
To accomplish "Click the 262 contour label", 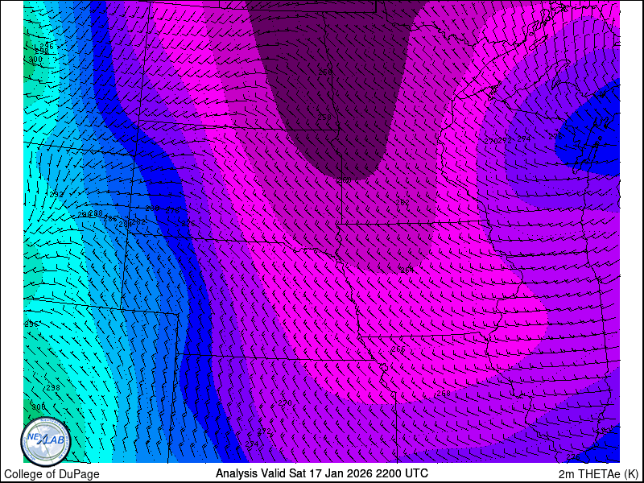I will (x=402, y=202).
